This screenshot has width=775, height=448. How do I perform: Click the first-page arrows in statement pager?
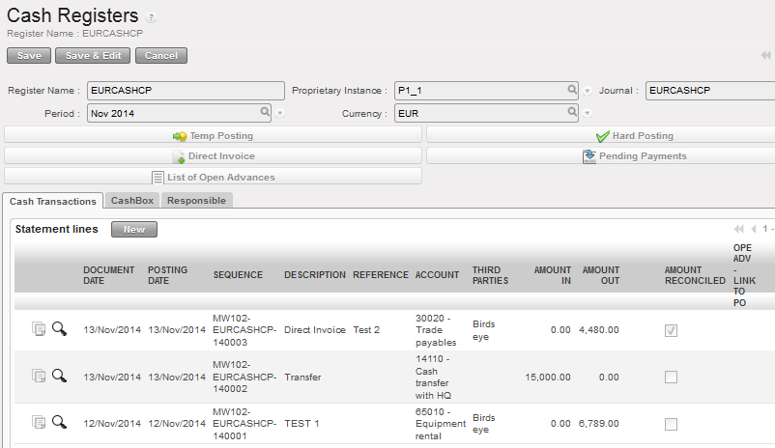tap(739, 230)
